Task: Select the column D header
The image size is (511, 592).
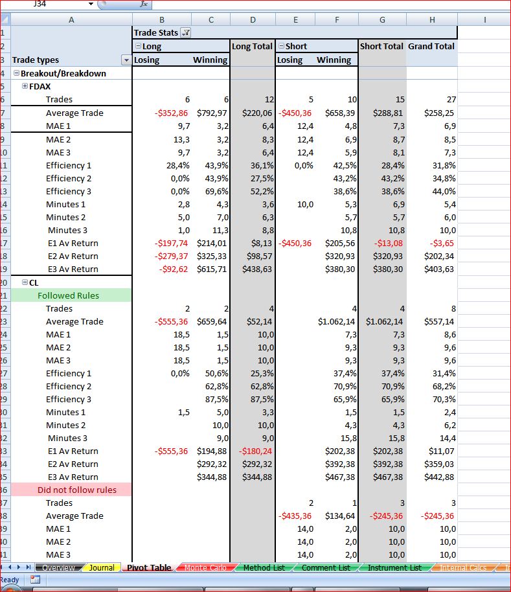Action: tap(253, 19)
